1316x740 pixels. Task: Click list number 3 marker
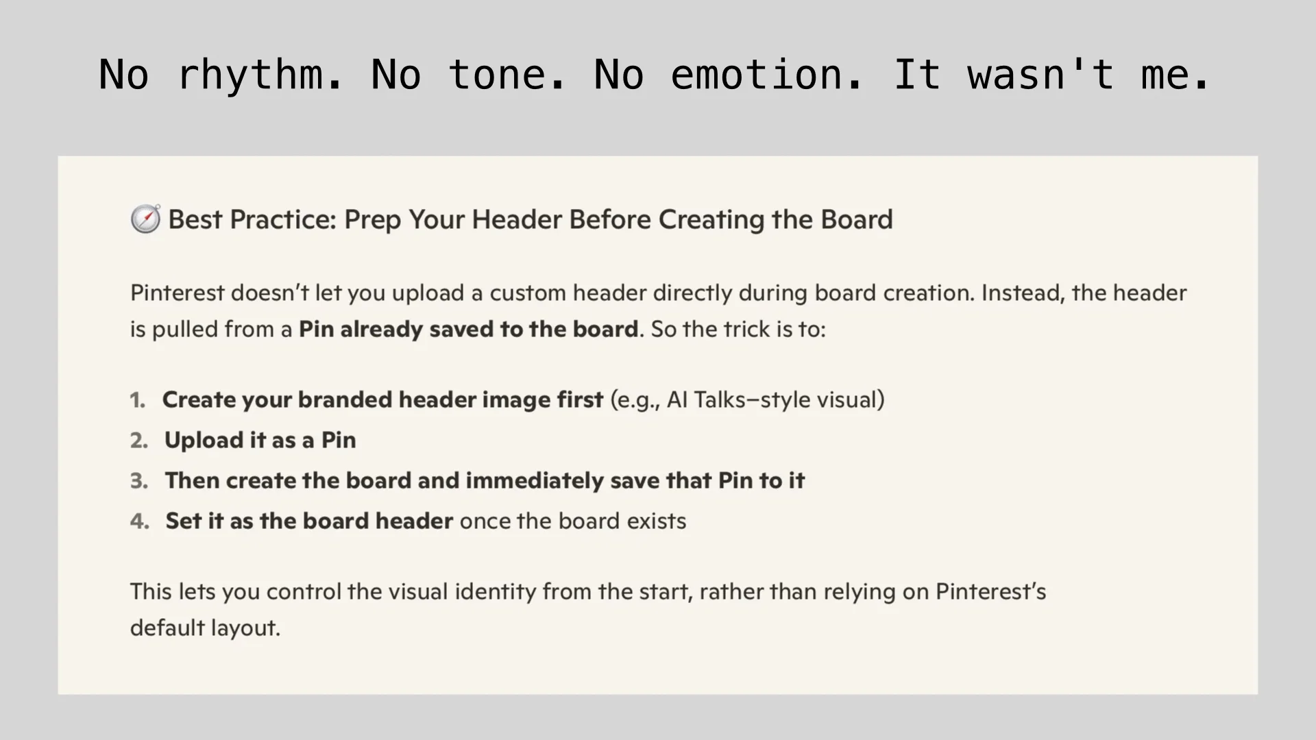click(x=139, y=480)
